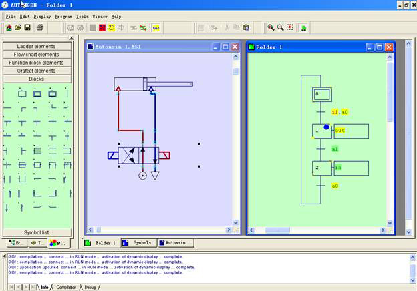Click the paste clipboard toolbar icon

(x=246, y=27)
